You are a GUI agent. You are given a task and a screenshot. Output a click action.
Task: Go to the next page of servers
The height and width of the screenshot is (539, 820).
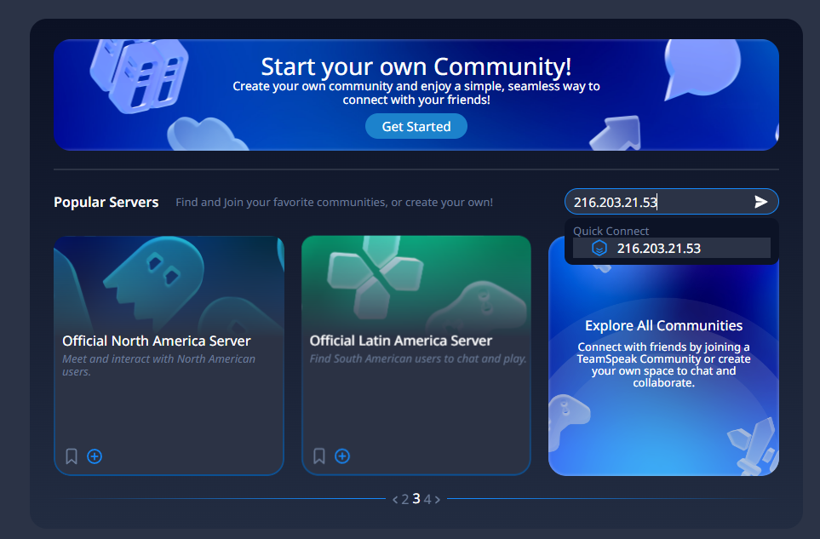point(438,500)
